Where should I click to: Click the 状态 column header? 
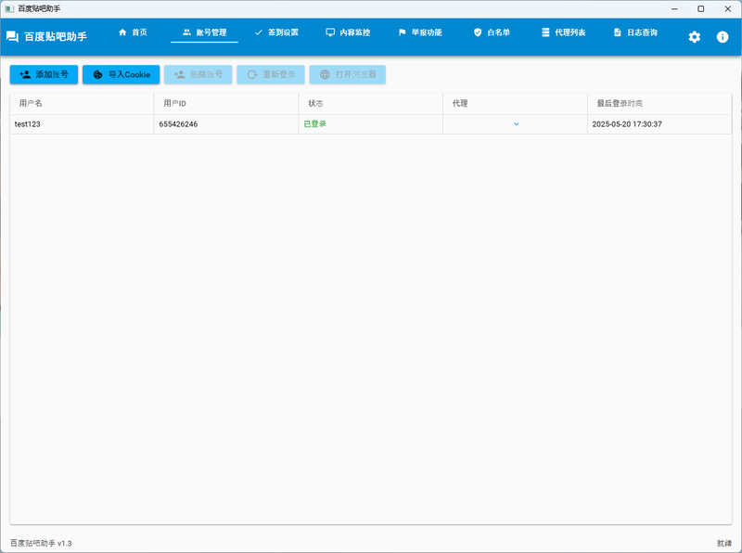pyautogui.click(x=370, y=103)
